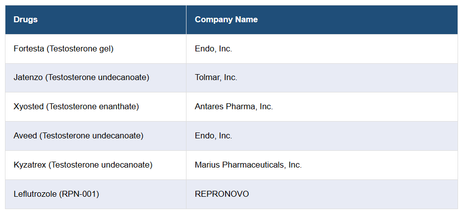463x217 pixels.
Task: Click the word "Fortesta" in the first row
Action: [x=29, y=49]
